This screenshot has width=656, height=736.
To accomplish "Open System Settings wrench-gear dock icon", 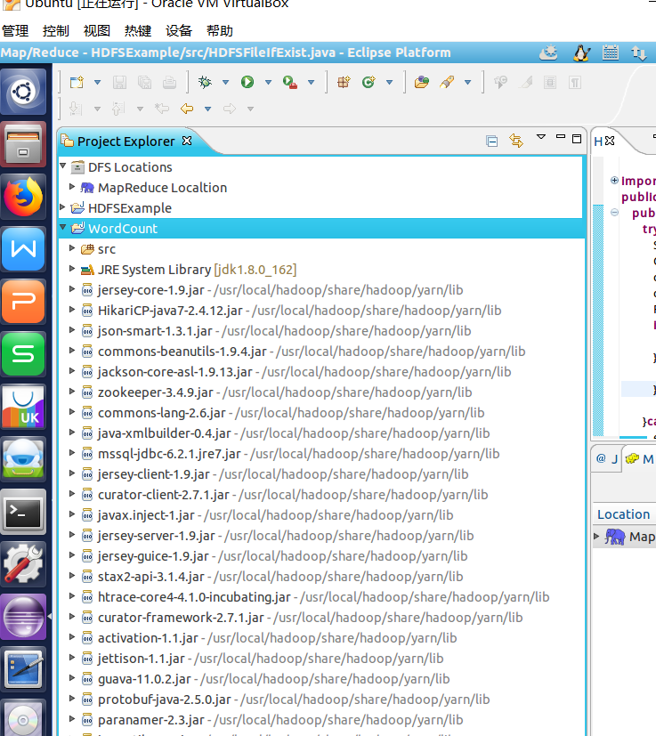I will pos(23,564).
